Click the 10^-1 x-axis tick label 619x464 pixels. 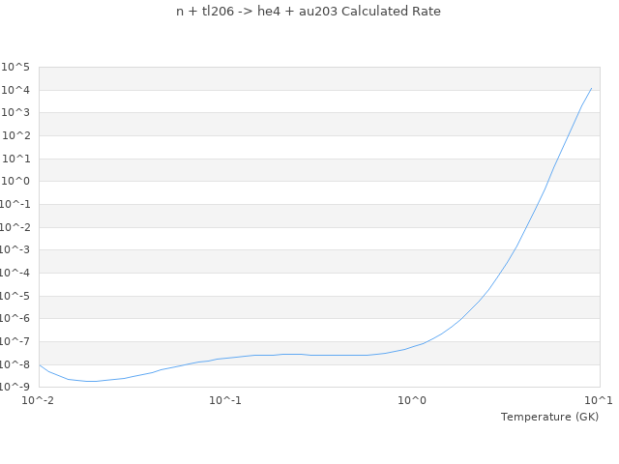click(225, 399)
